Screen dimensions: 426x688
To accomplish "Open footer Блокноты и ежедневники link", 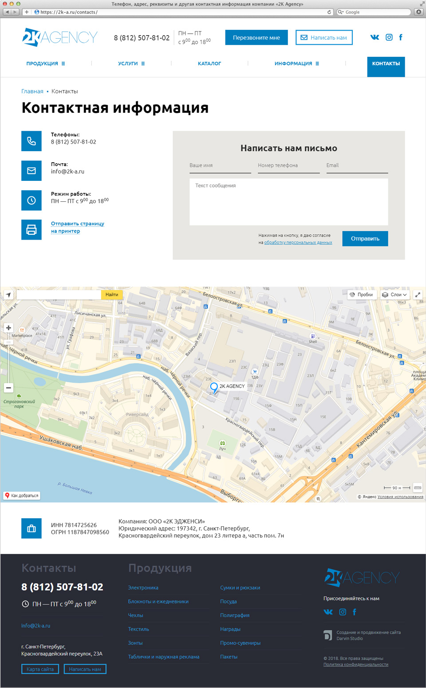I will pos(158,601).
